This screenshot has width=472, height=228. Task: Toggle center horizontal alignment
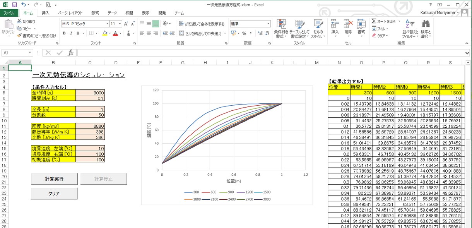(149, 33)
